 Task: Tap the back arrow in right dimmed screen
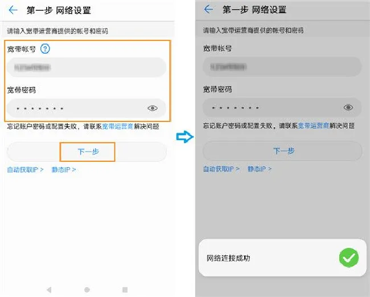click(208, 10)
